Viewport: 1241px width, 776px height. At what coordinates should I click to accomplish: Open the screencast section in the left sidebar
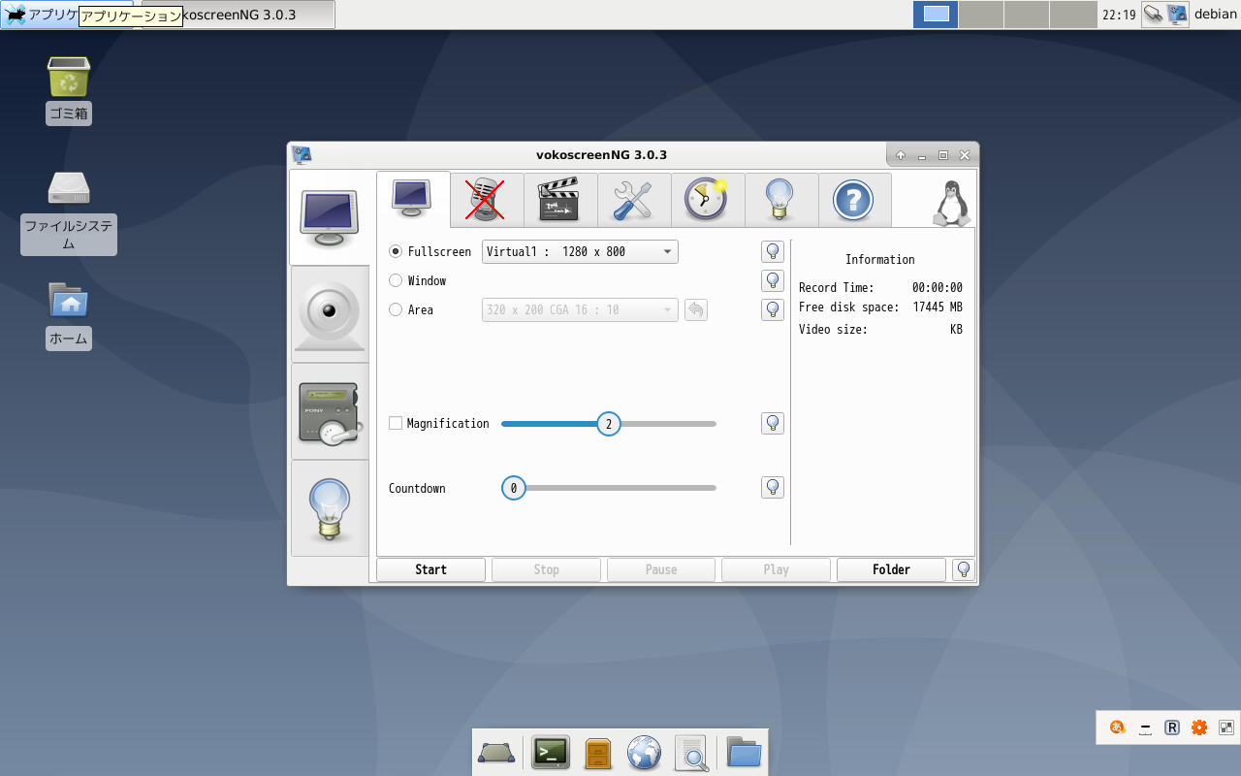pyautogui.click(x=330, y=217)
